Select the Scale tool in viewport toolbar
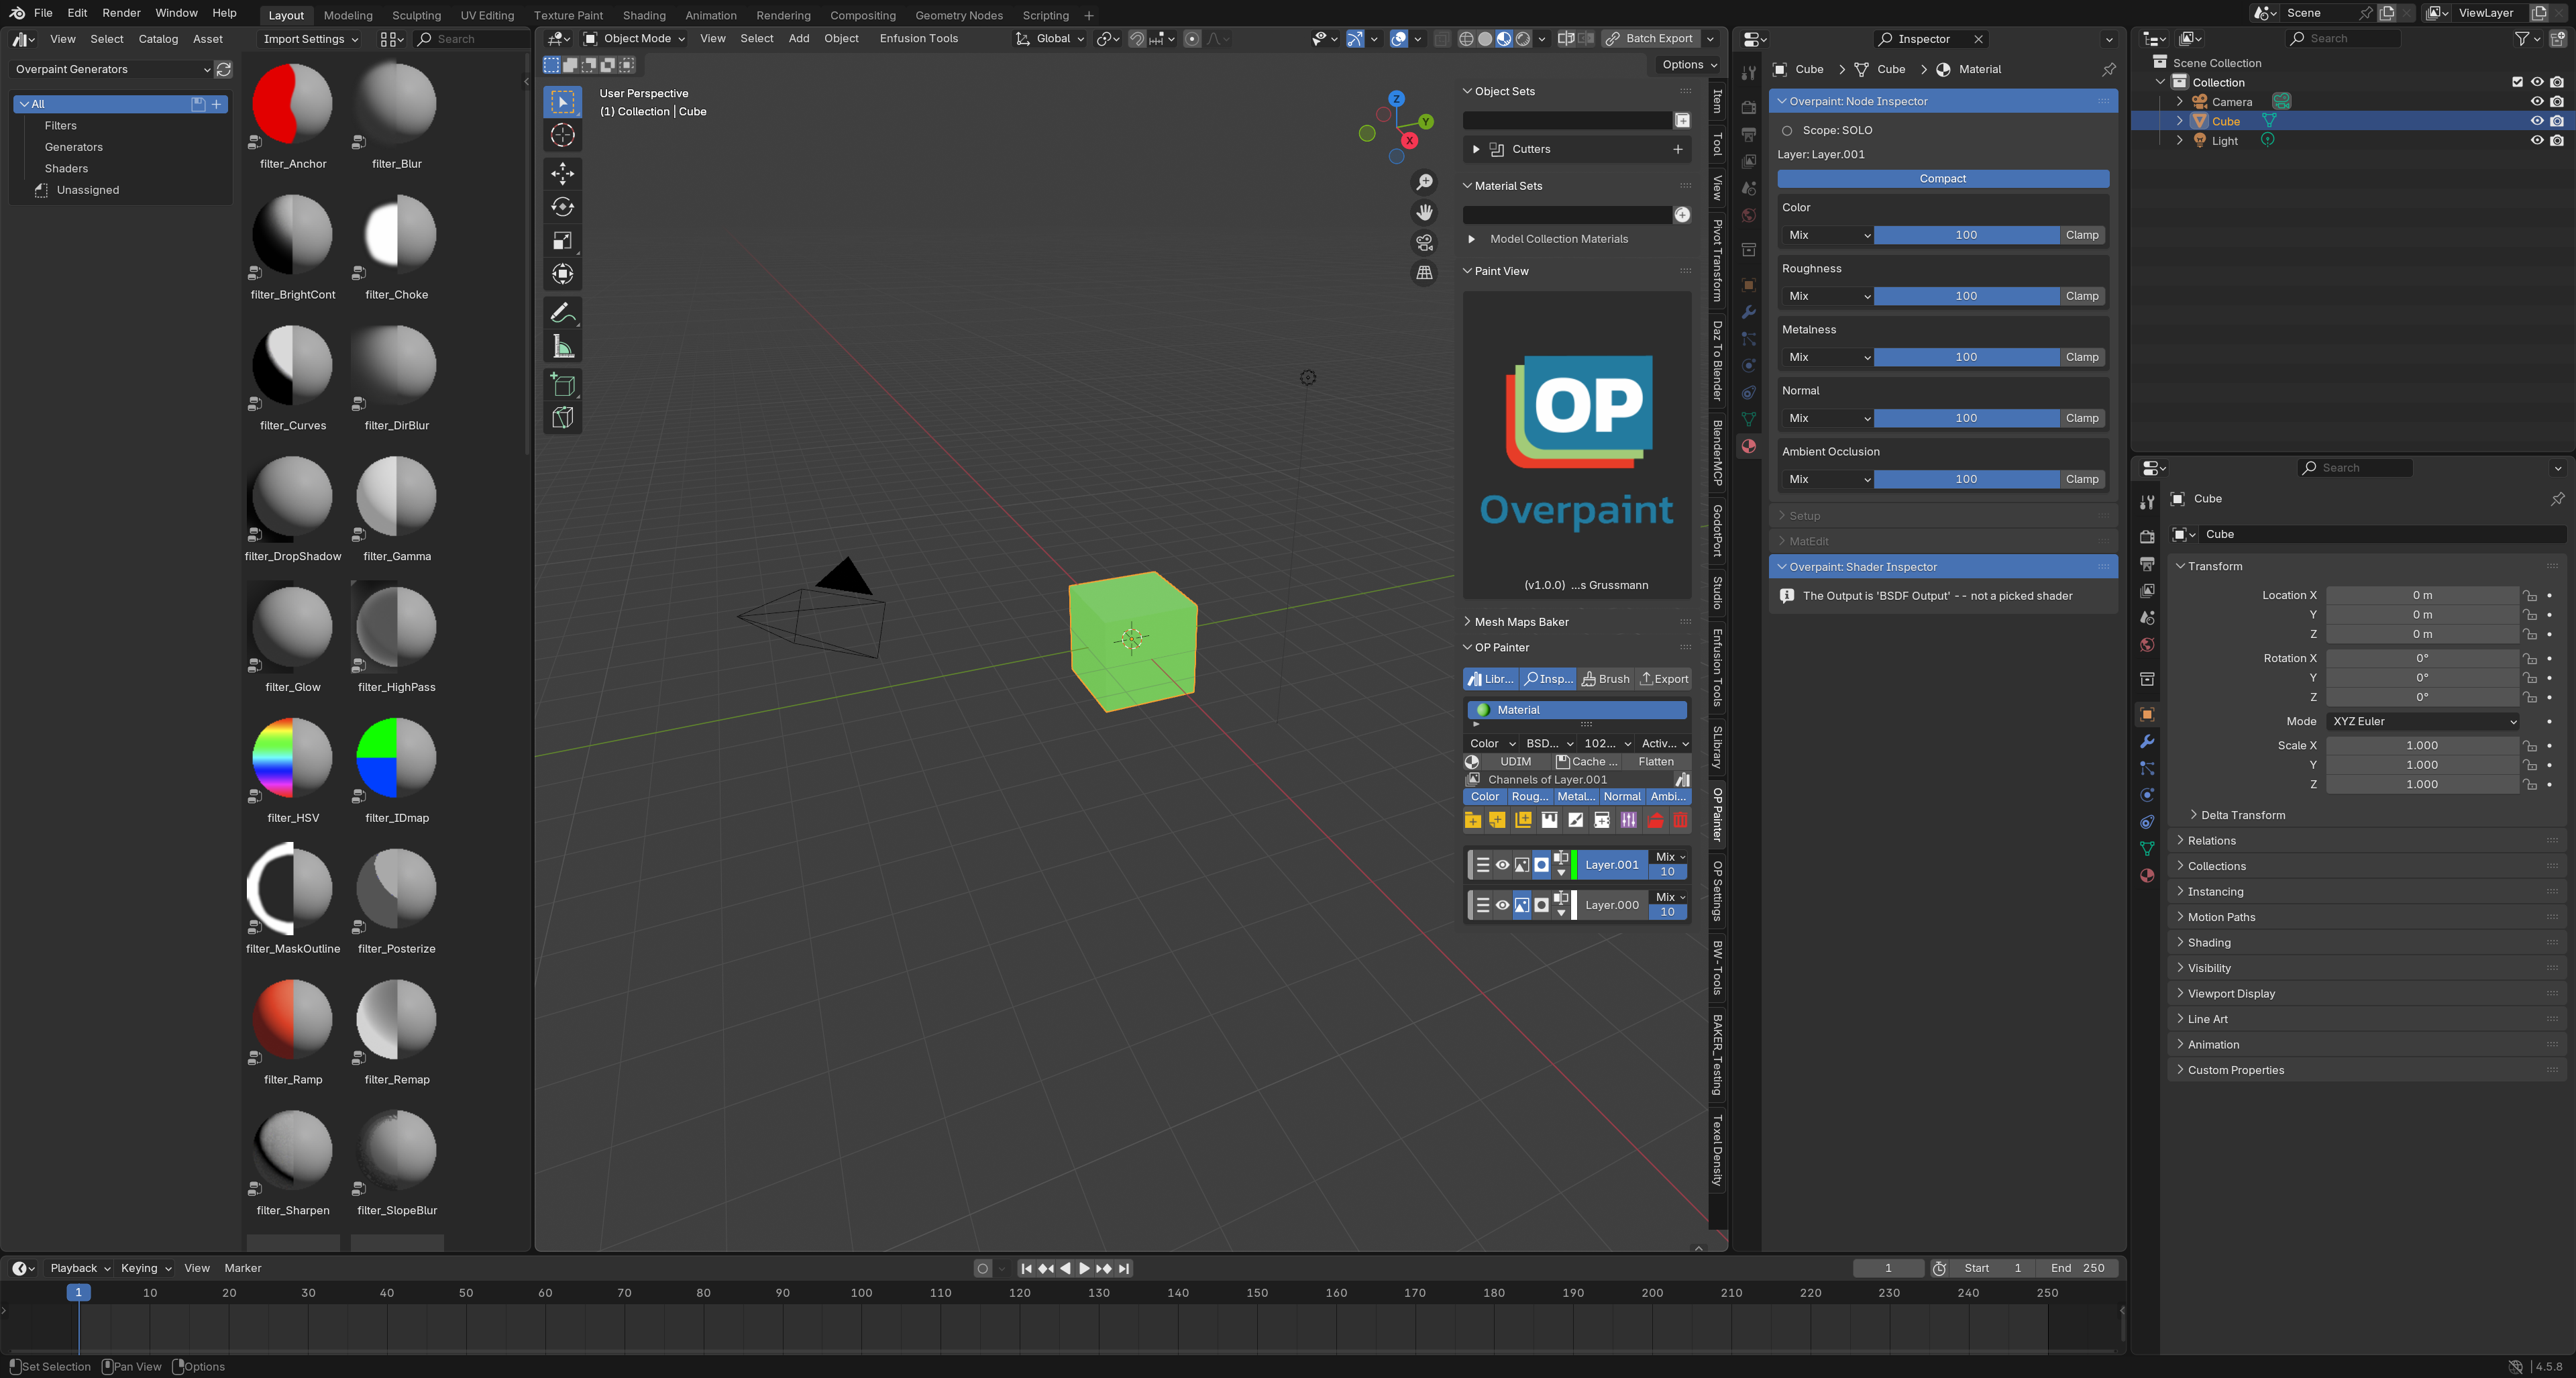 (563, 241)
